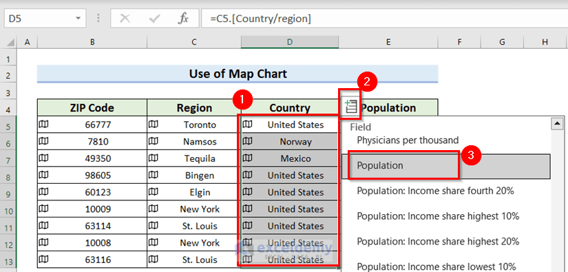Click the map icon beside ZIP 49350
Screen dimensions: 568x272
43,158
